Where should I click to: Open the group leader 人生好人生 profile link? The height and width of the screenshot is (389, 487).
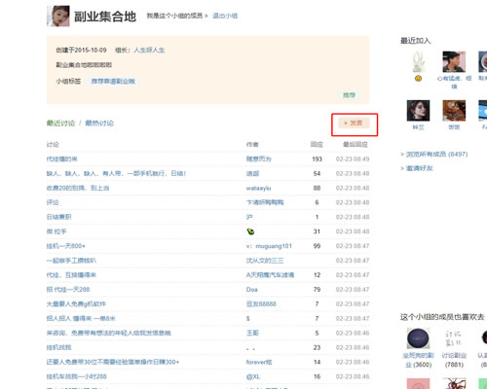coord(149,50)
